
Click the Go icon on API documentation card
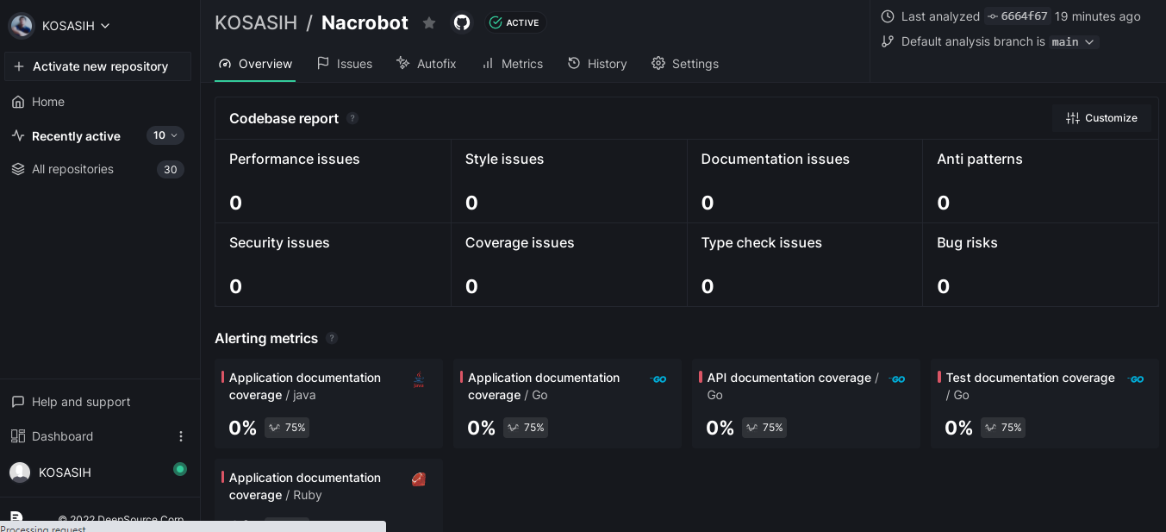click(897, 379)
